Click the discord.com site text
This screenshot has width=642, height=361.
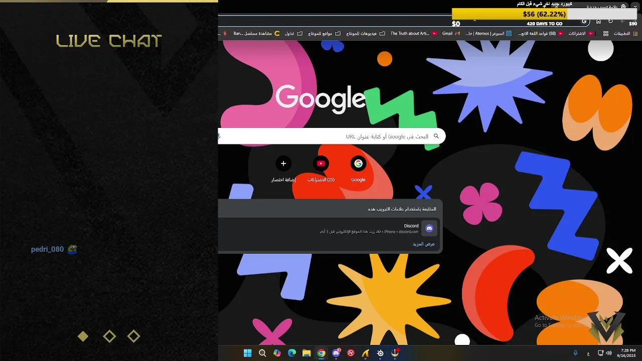tap(408, 232)
